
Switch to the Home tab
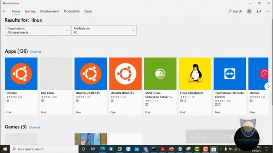coord(16,11)
